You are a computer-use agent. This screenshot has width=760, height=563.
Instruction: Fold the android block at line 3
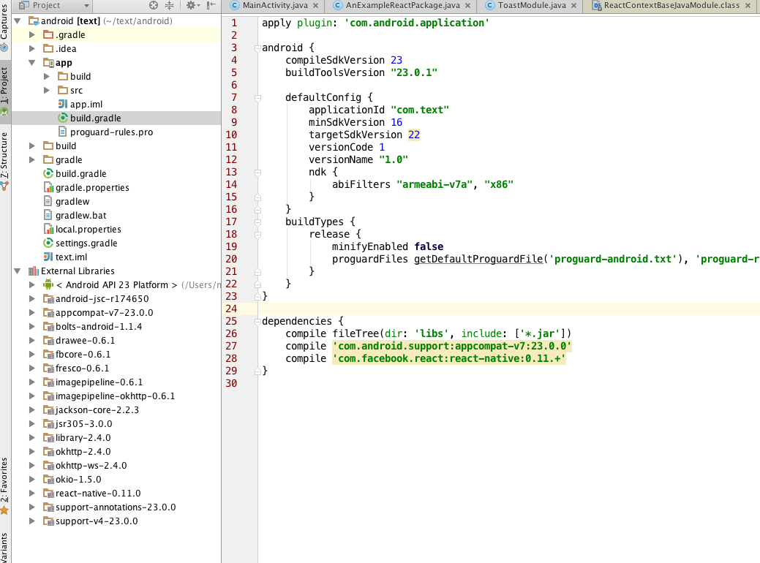258,48
